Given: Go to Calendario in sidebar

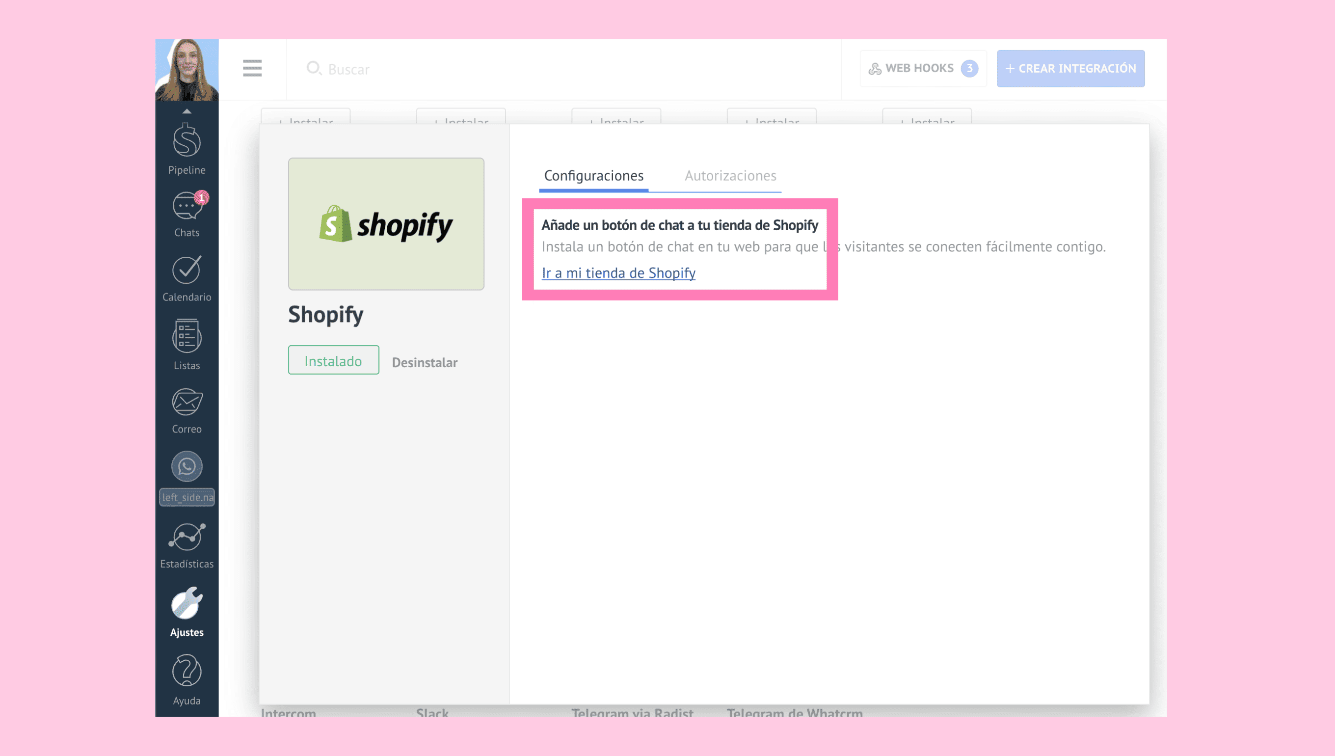Looking at the screenshot, I should 187,279.
